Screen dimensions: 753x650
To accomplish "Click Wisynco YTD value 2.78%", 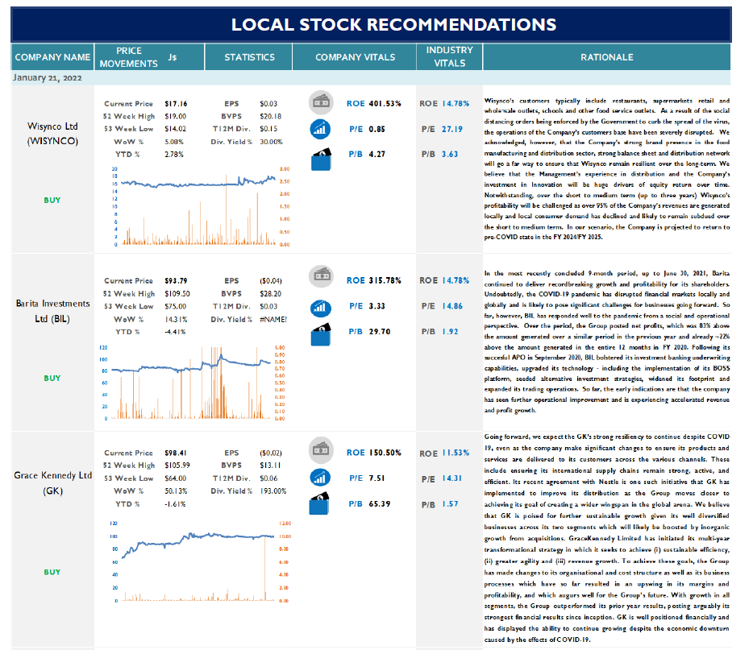I will (x=174, y=155).
